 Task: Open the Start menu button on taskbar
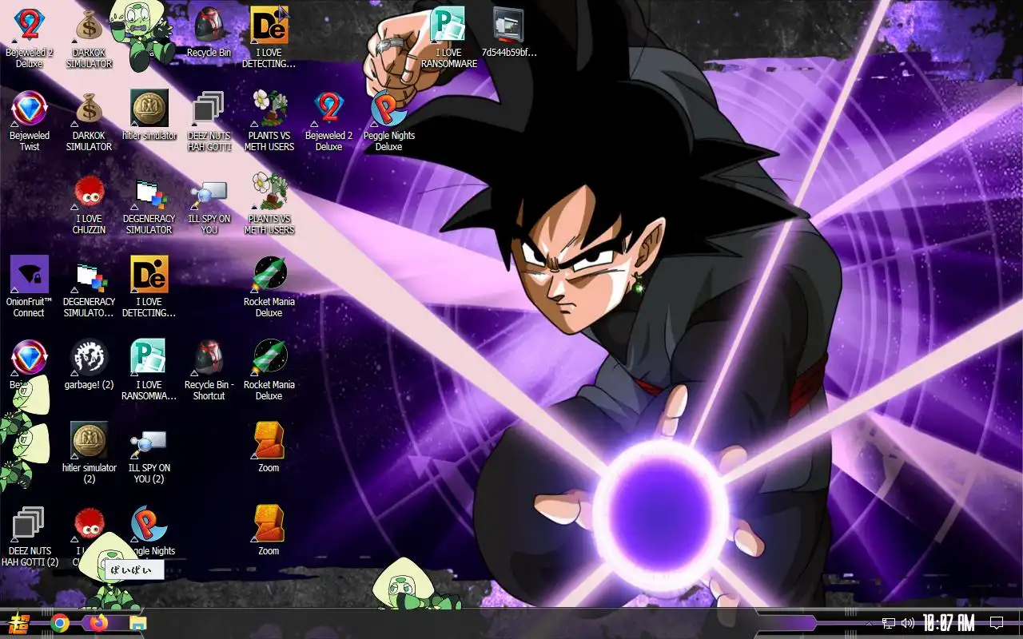click(x=19, y=623)
